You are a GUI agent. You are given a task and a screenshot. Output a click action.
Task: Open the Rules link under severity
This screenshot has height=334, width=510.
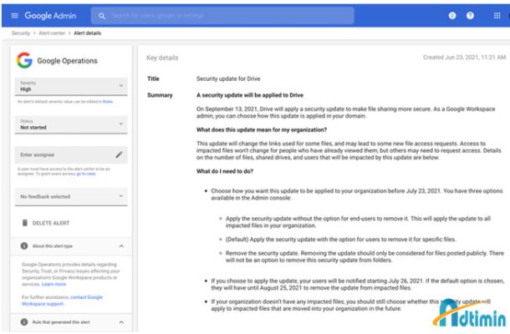108,102
